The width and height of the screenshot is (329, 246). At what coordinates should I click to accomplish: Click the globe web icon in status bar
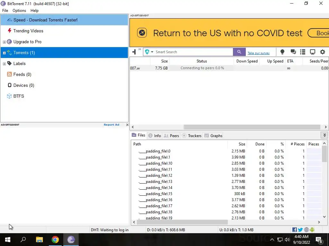[x=306, y=230]
